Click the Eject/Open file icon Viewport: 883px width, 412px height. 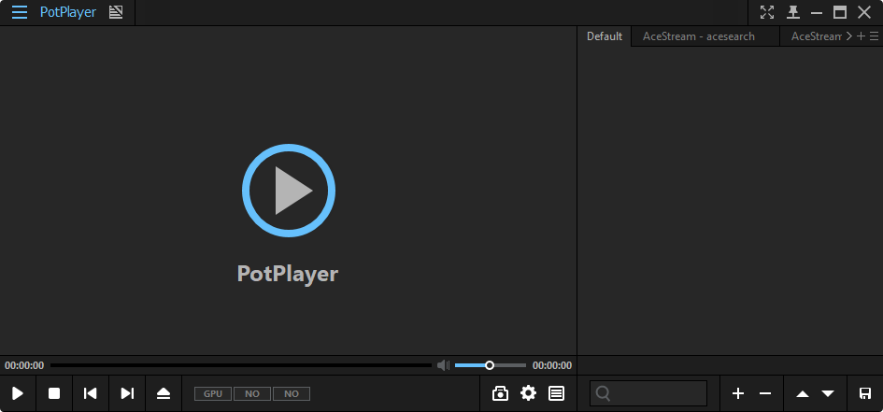pos(164,393)
